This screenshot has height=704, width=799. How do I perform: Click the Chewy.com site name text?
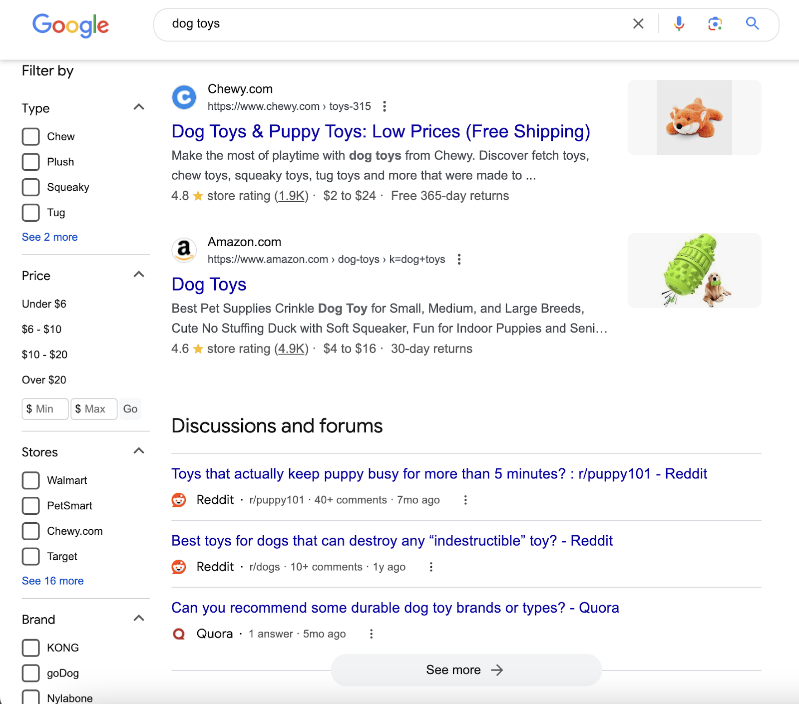240,89
